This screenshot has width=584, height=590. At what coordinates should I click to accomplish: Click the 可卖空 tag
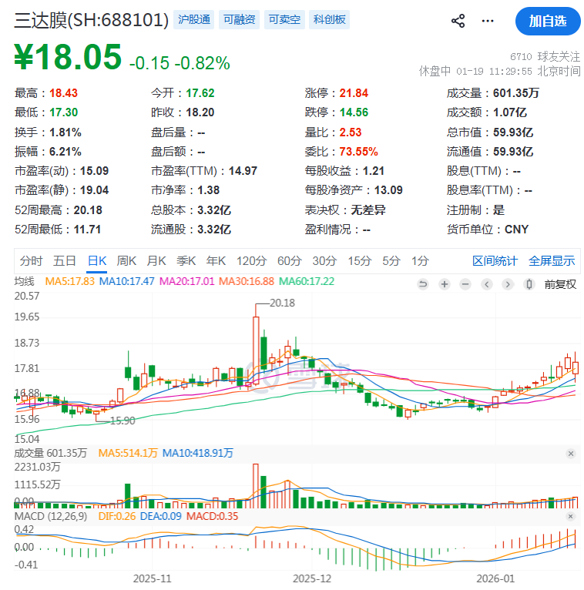(284, 19)
